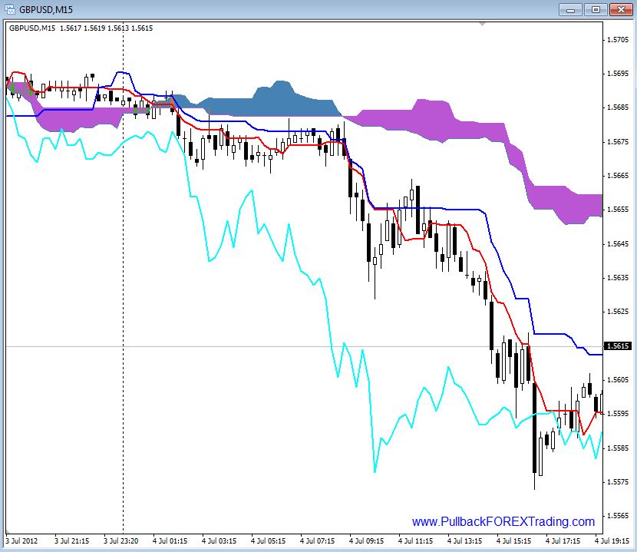Viewport: 637px width, 552px height.
Task: Click the 1.5635 price scale label
Action: coord(618,278)
